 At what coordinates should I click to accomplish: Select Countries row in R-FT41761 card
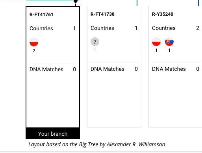coord(53,28)
